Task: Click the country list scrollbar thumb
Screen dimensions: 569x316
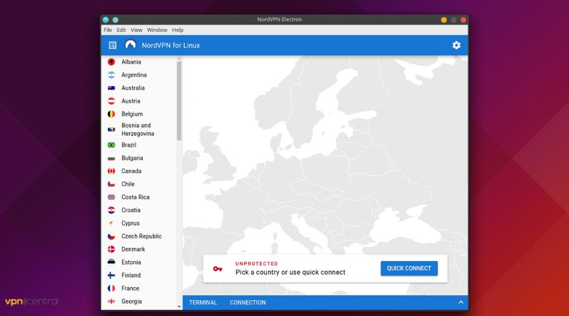Action: [x=179, y=101]
